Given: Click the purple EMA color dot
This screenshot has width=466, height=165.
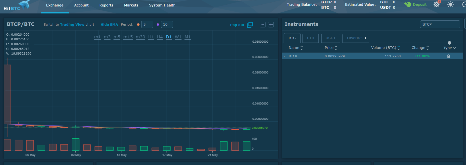Looking at the screenshot, I should pyautogui.click(x=158, y=24).
